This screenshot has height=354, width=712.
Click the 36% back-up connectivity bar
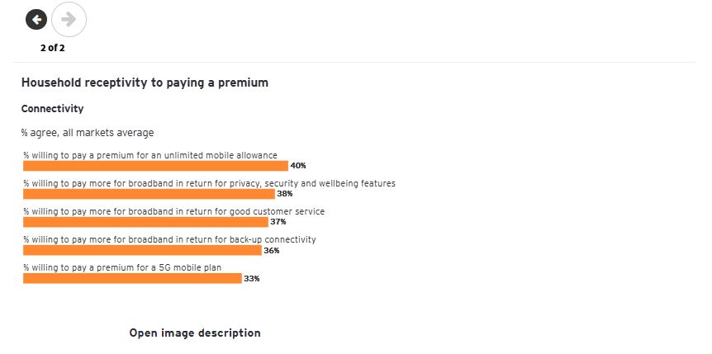pos(142,250)
